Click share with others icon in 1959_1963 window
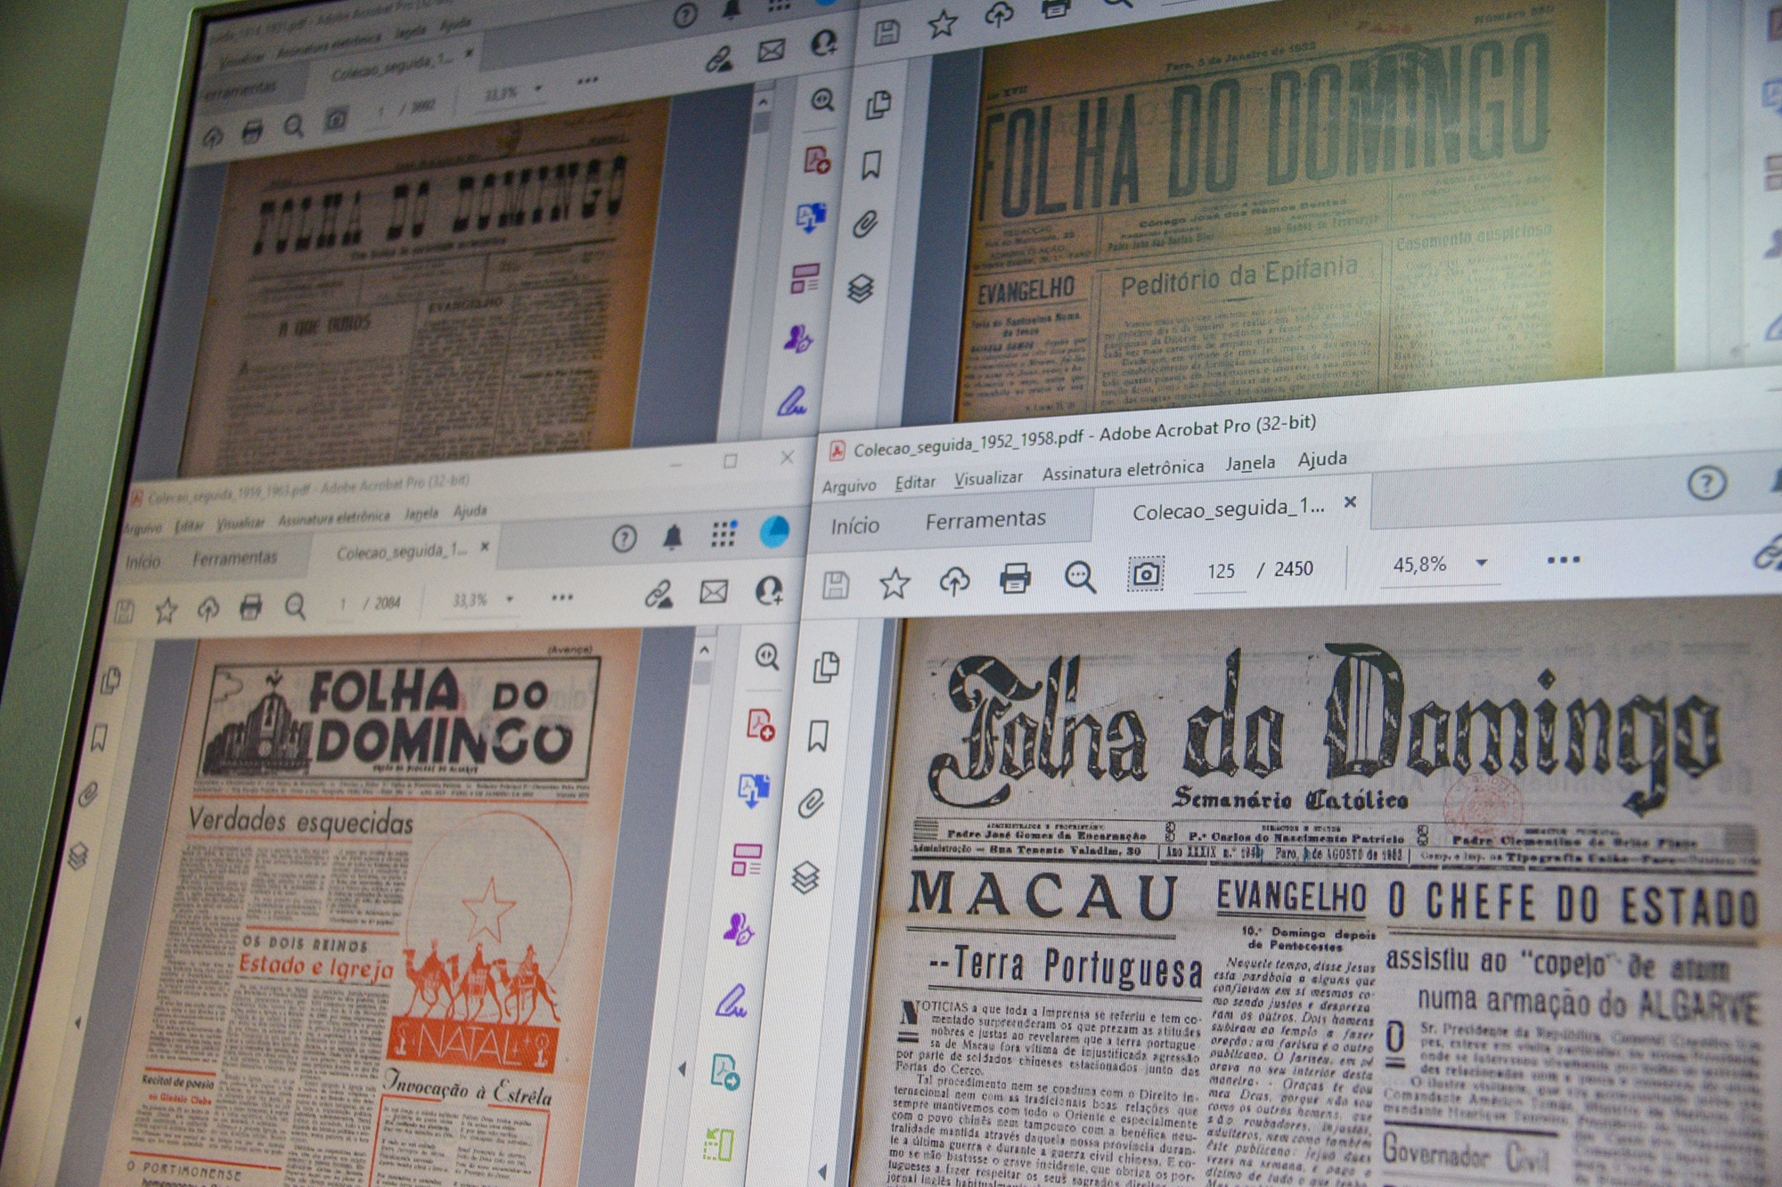Screen dimensions: 1782x1187 click(769, 589)
